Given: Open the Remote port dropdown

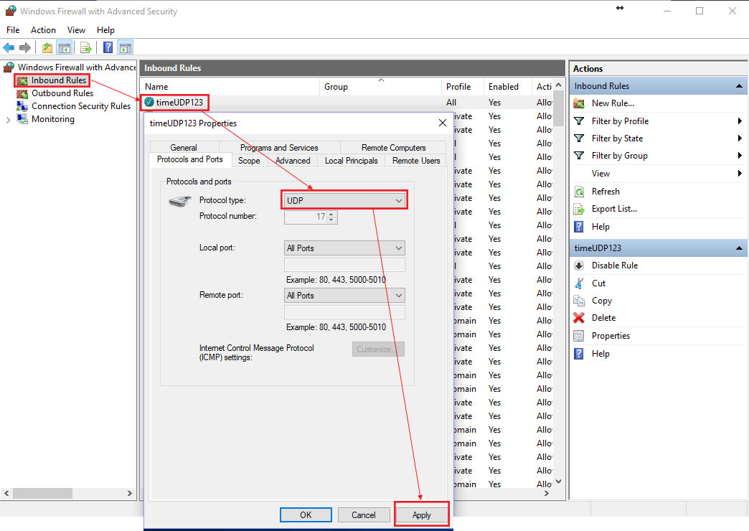Looking at the screenshot, I should click(x=344, y=296).
